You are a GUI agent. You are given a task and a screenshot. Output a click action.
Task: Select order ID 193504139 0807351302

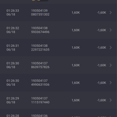[x=40, y=13]
